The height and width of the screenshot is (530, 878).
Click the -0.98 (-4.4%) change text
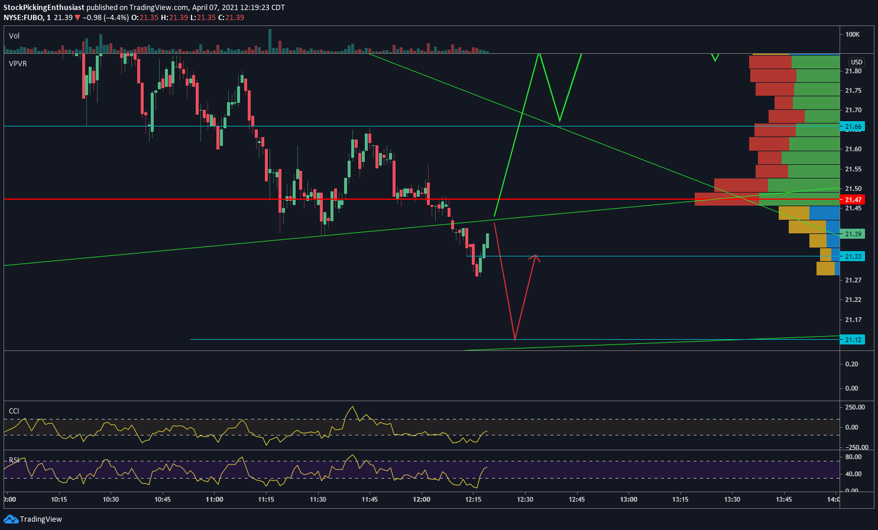pos(106,18)
